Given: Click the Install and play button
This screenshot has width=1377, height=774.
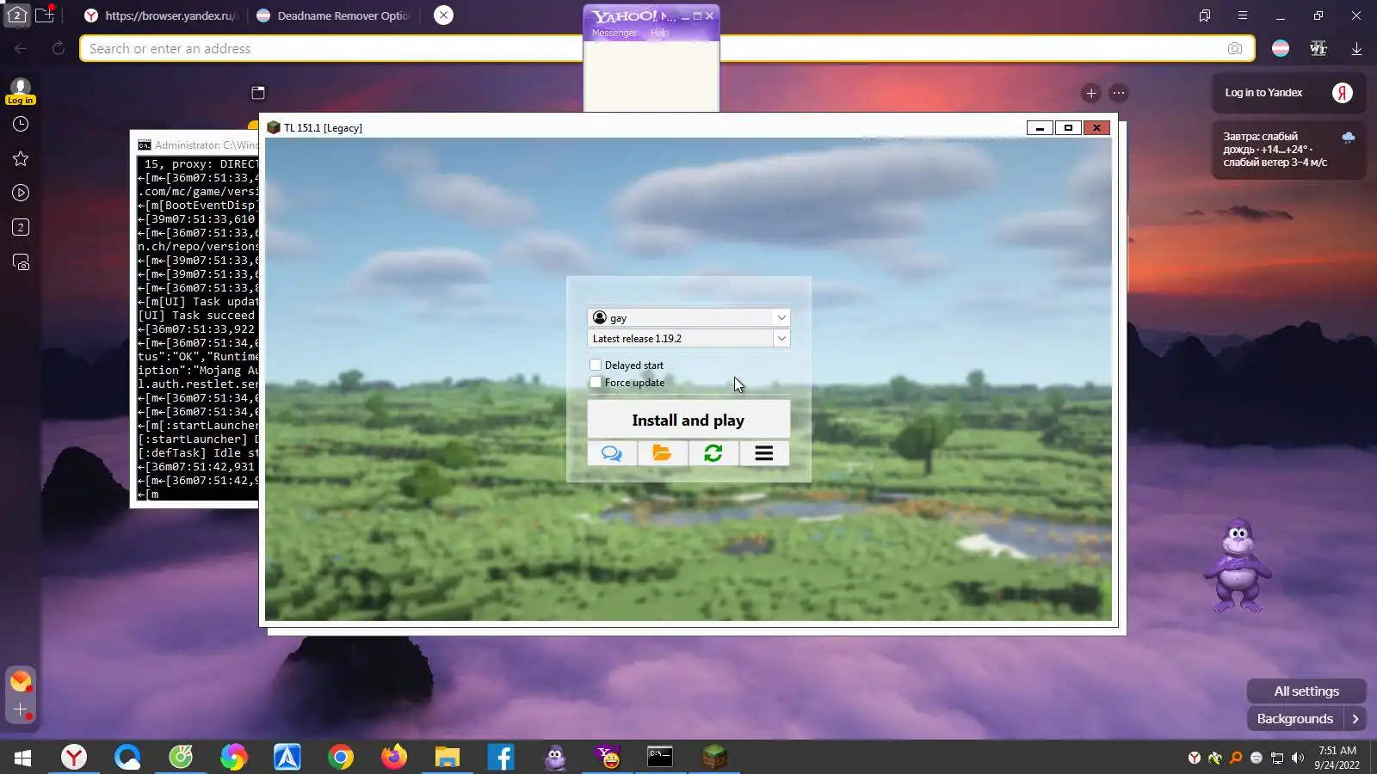Looking at the screenshot, I should point(688,420).
